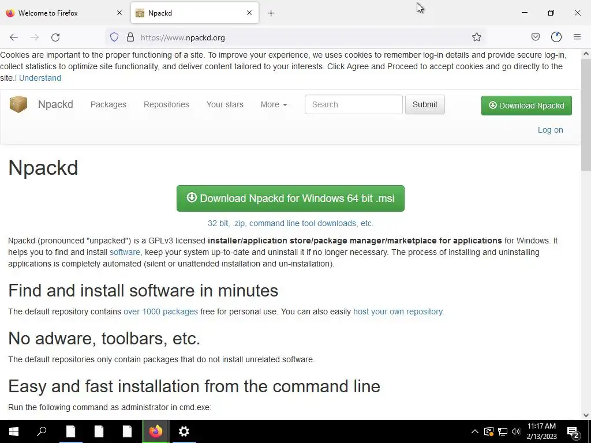Bookmark this page with the star icon
This screenshot has height=443, width=591.
point(476,37)
